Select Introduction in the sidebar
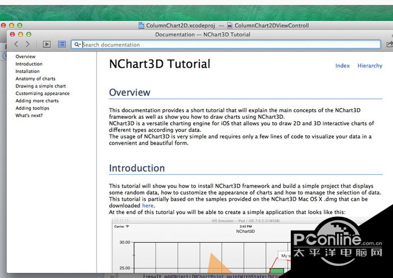This screenshot has width=393, height=278. pyautogui.click(x=29, y=64)
